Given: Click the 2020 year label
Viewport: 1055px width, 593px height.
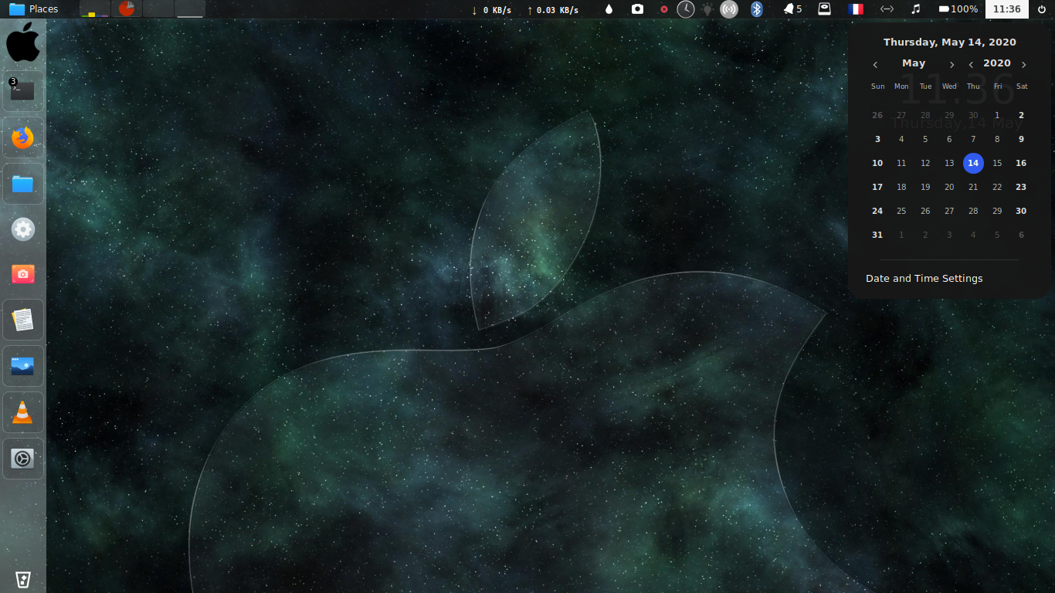Looking at the screenshot, I should tap(997, 63).
